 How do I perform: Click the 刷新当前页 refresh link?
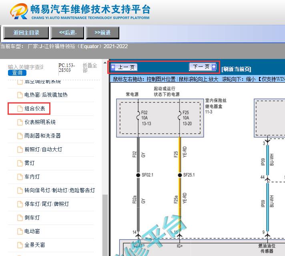(x=236, y=69)
